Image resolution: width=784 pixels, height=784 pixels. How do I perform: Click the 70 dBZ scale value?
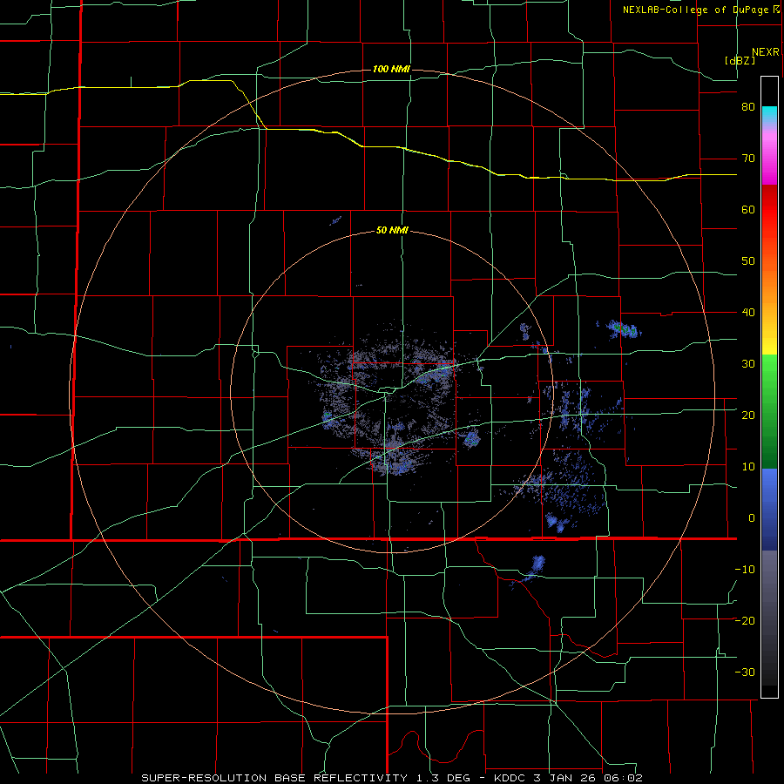[x=748, y=159]
